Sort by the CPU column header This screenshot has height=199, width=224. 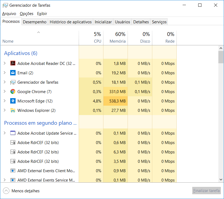91,38
